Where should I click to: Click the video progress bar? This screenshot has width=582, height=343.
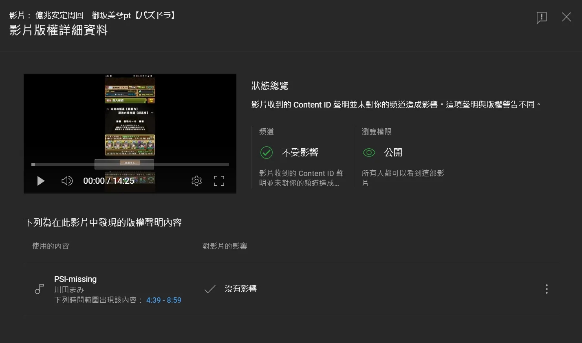[x=130, y=165]
